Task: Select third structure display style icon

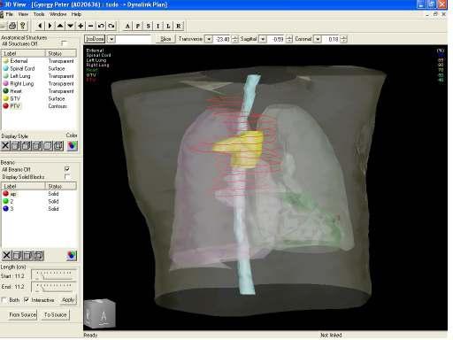Action: tap(27, 145)
